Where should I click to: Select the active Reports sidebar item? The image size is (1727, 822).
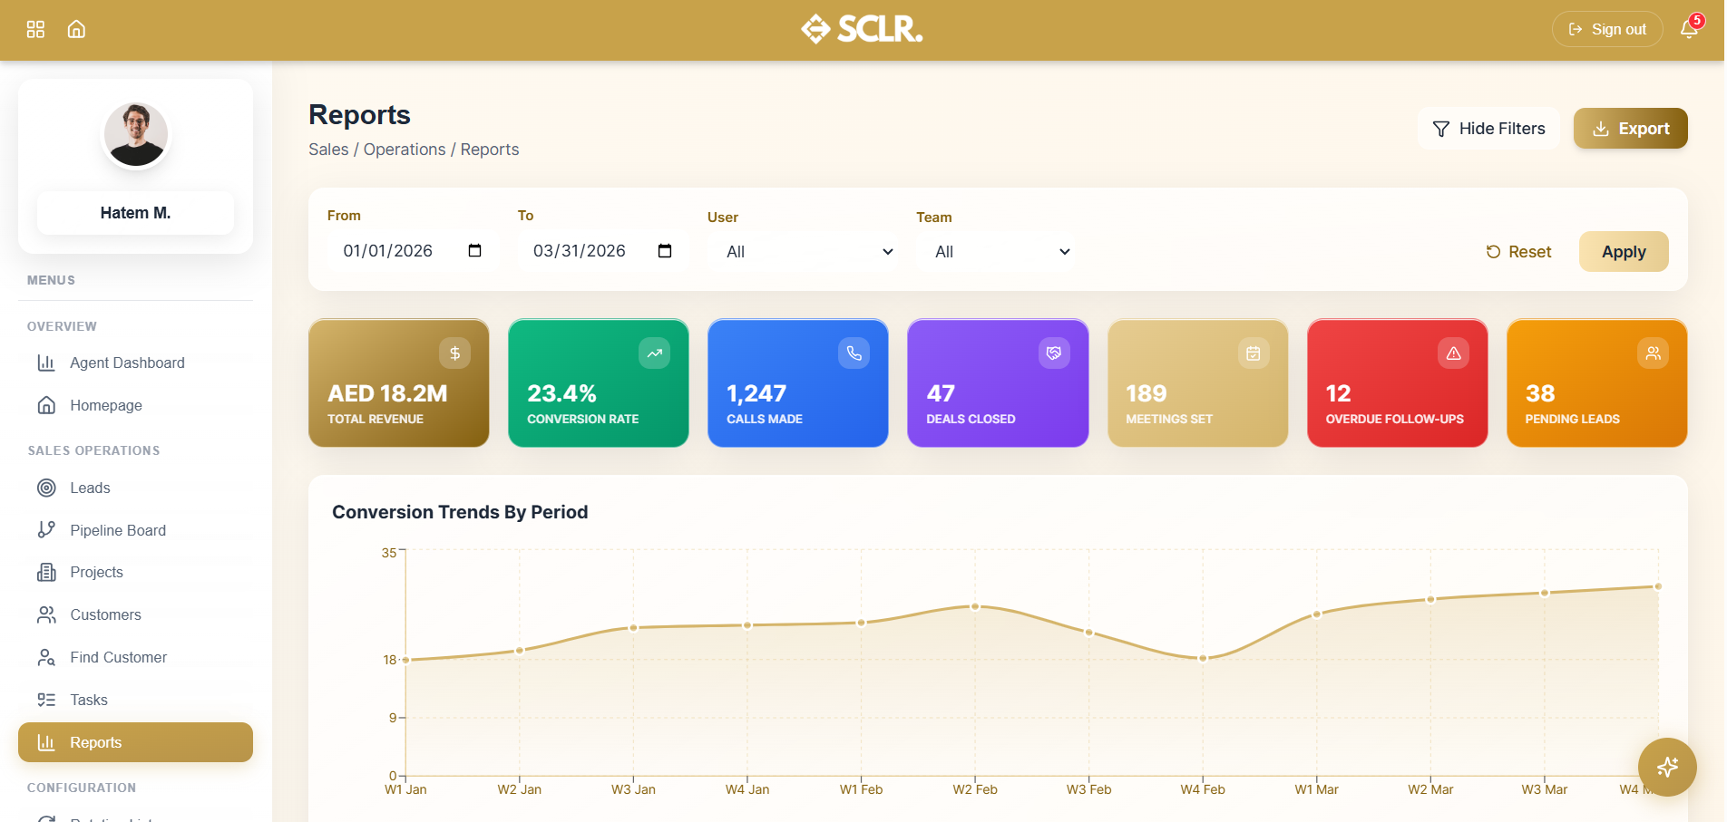click(135, 742)
